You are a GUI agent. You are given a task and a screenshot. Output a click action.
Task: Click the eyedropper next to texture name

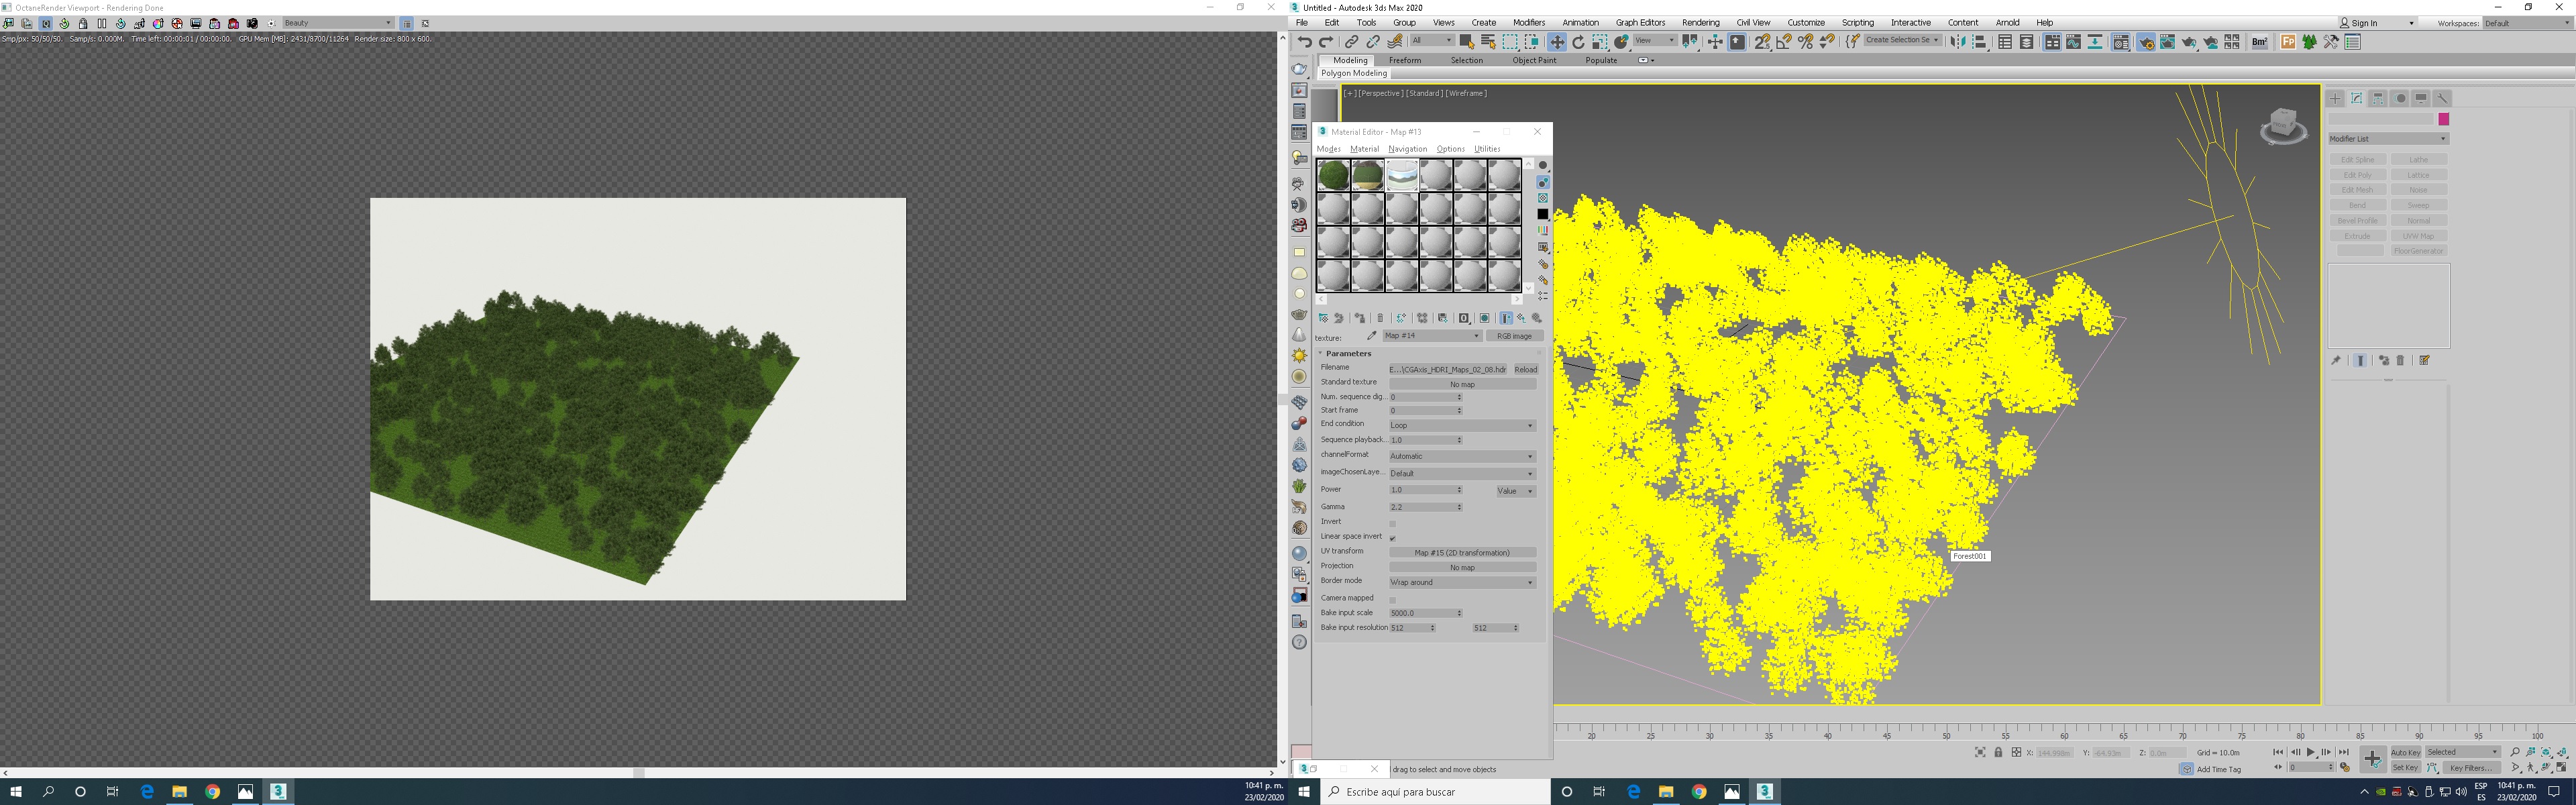pyautogui.click(x=1372, y=336)
